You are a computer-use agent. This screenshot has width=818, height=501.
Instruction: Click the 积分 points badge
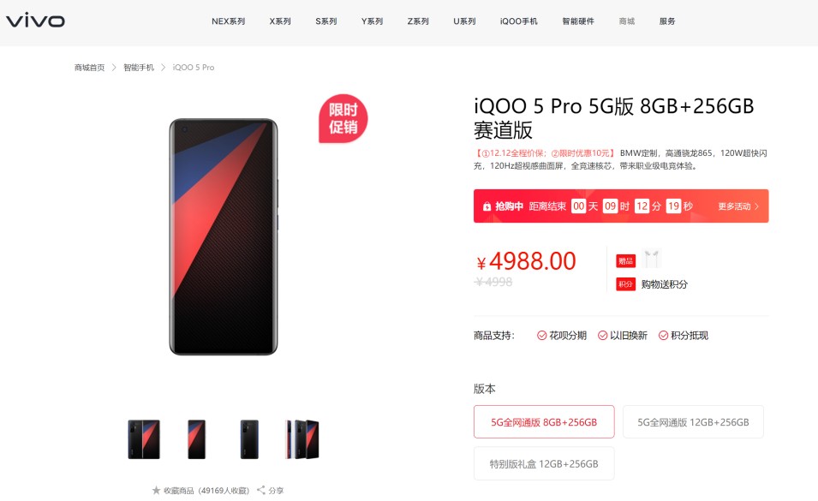click(x=625, y=284)
